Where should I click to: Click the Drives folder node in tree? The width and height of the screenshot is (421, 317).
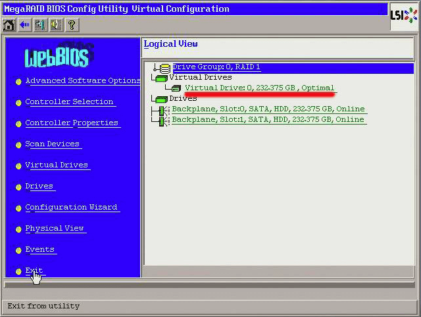[182, 99]
